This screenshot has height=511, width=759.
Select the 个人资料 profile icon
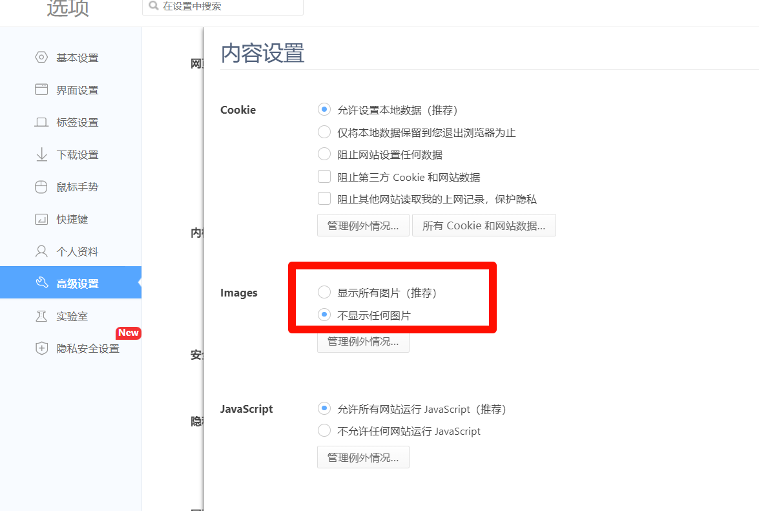(41, 251)
